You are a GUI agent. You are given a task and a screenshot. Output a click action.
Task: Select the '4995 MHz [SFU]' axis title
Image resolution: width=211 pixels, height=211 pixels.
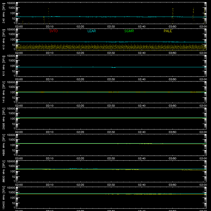pyautogui.click(x=3, y=145)
